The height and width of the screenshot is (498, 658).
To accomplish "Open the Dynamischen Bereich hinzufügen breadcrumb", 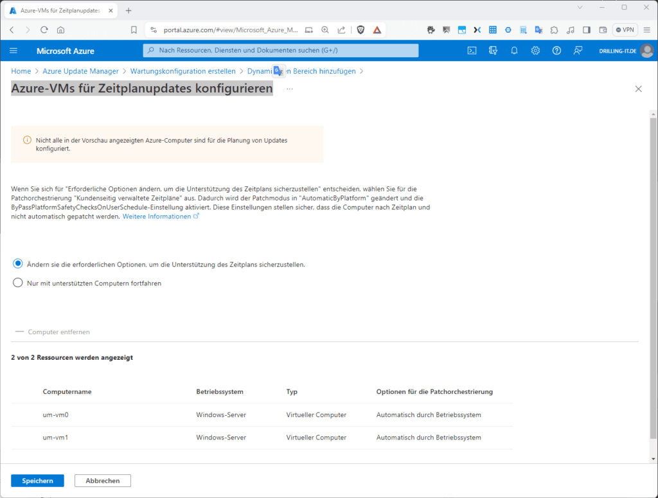I will [x=301, y=71].
